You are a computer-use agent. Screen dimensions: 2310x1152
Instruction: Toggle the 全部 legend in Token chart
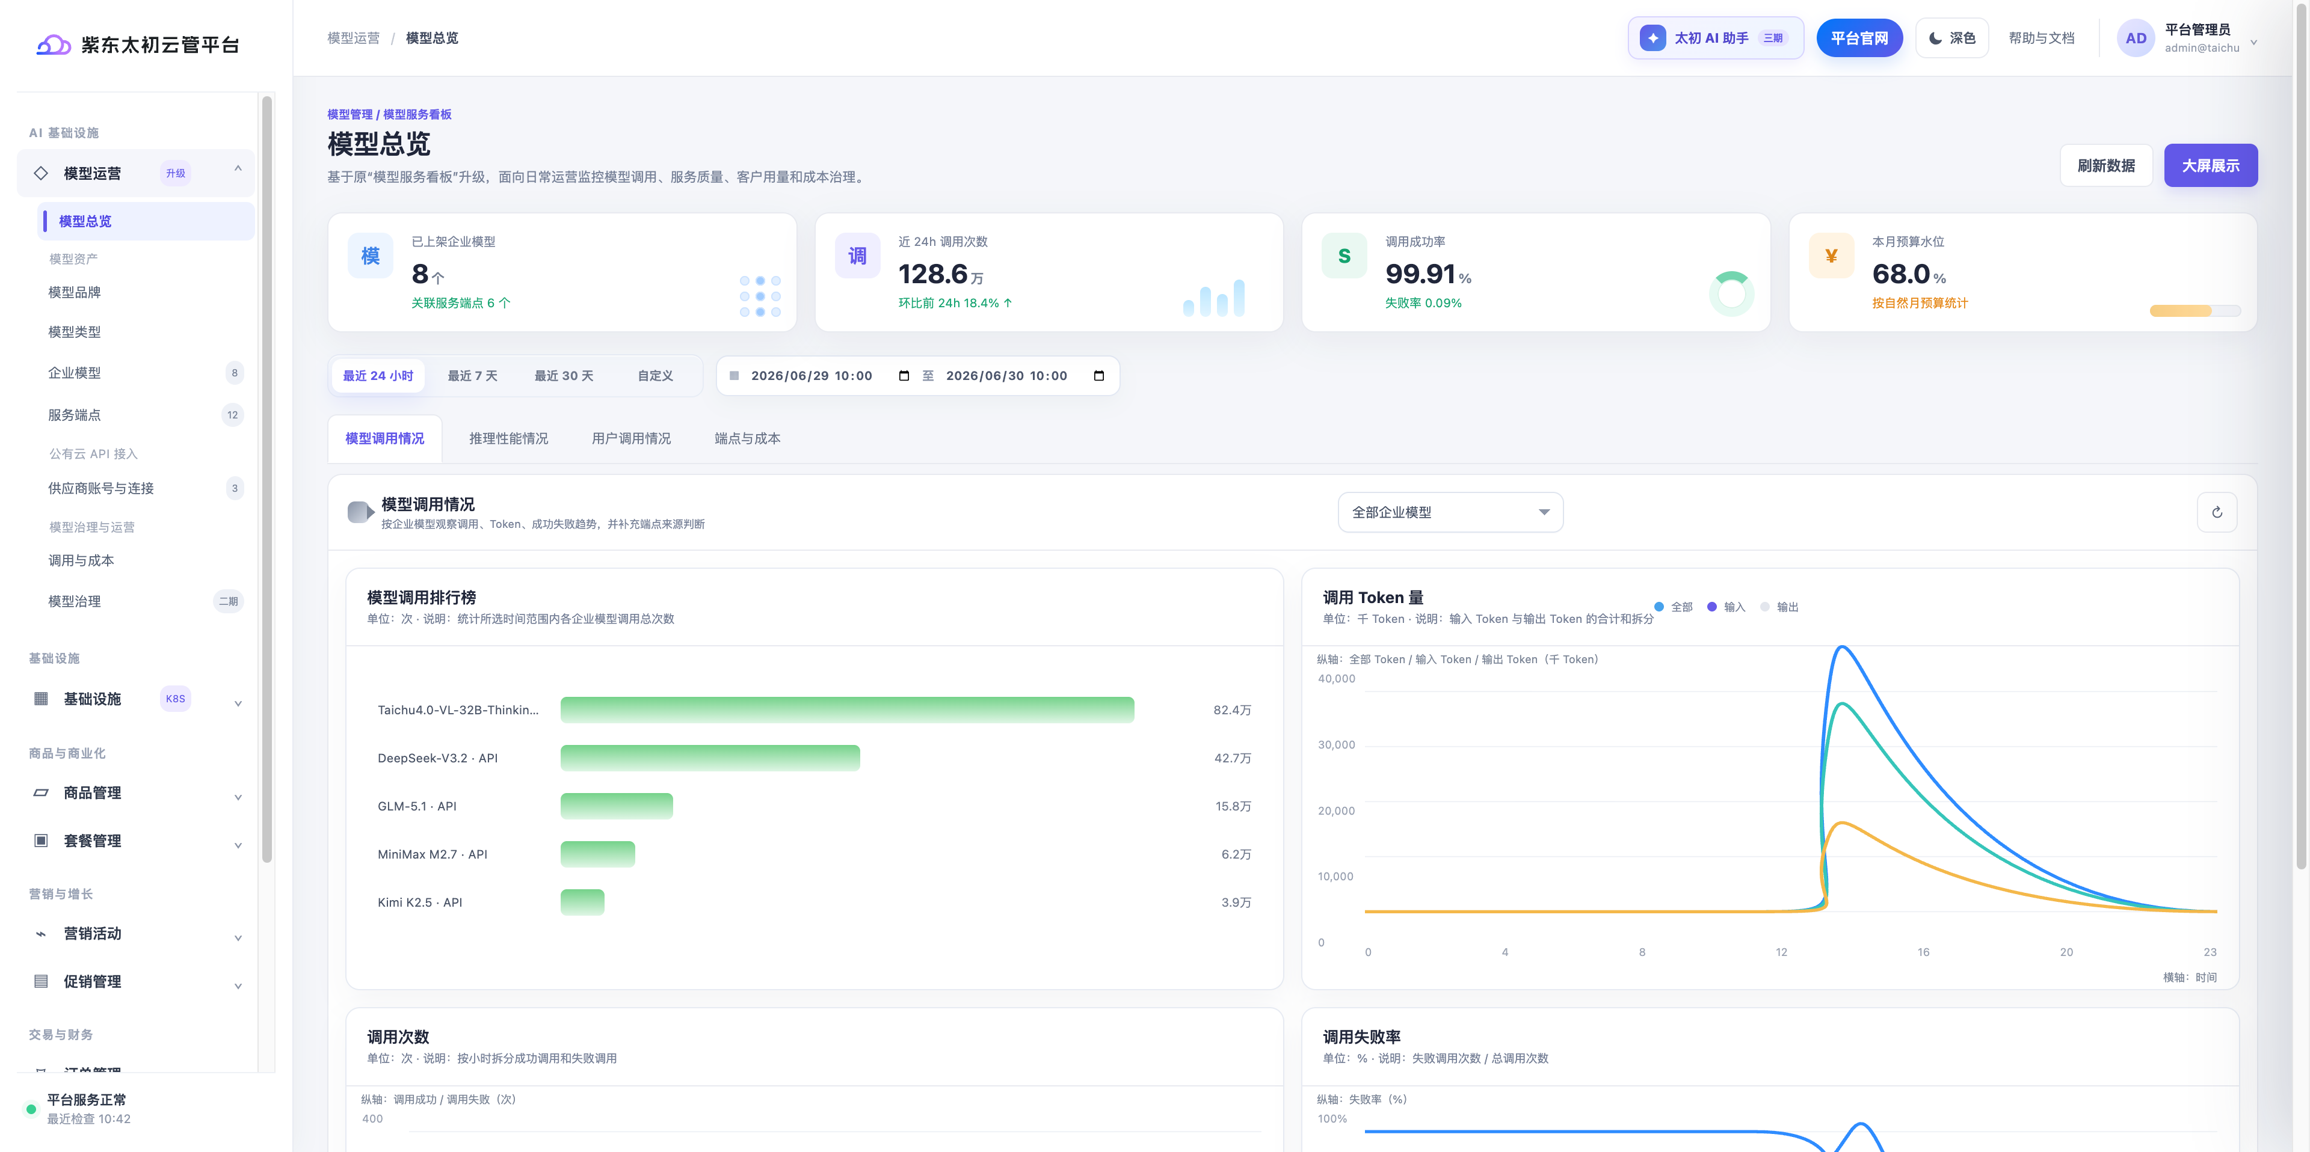click(x=1674, y=607)
